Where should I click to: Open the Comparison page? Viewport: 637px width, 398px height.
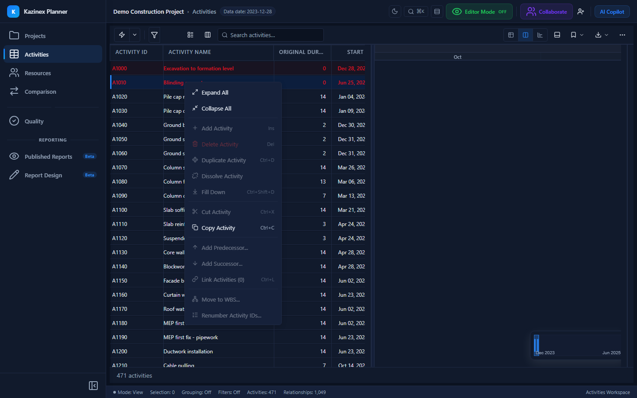point(53,92)
